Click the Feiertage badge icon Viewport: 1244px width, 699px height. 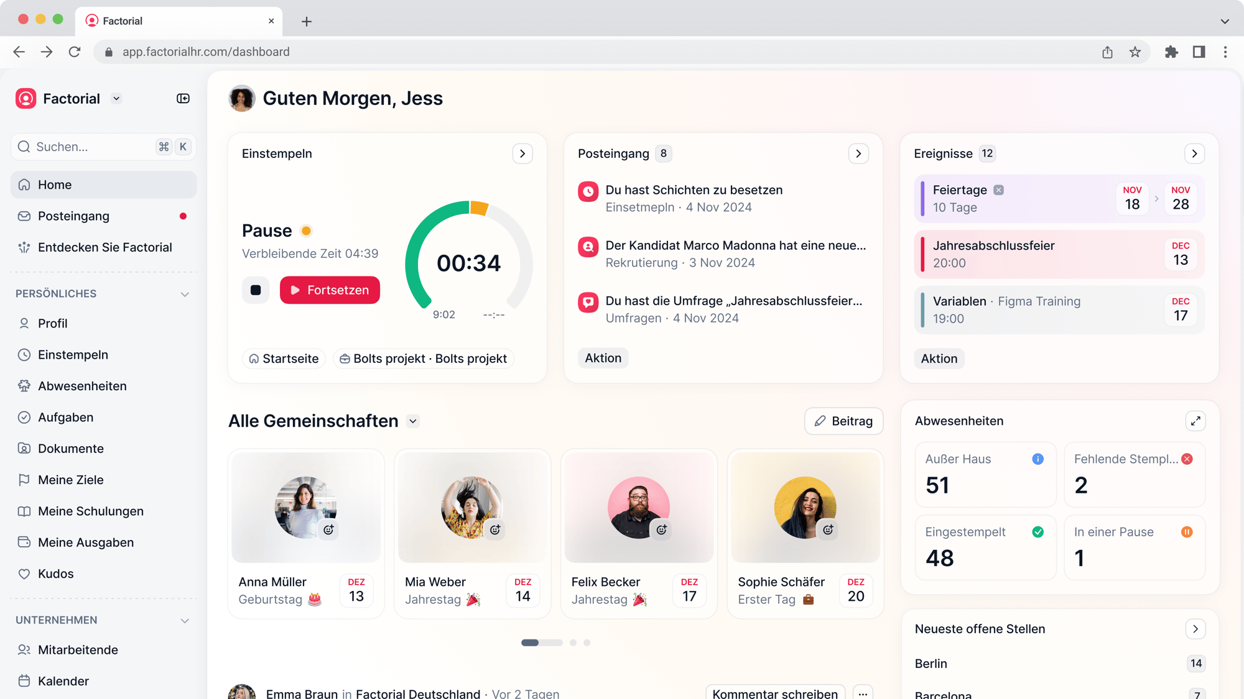pyautogui.click(x=998, y=190)
